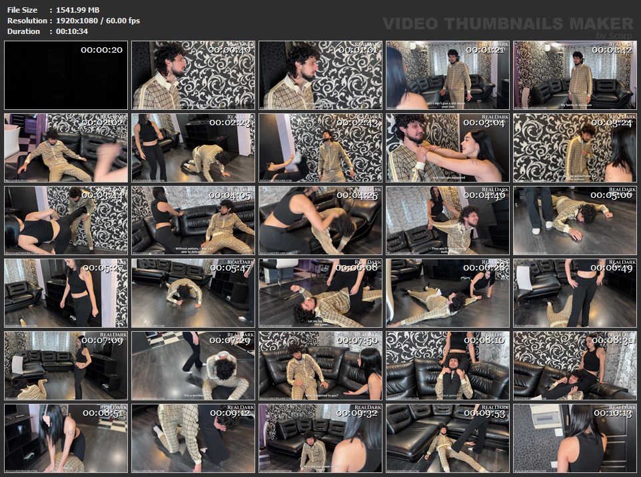Image resolution: width=641 pixels, height=477 pixels.
Task: Select the frame stamped 00:01:42
Action: coord(574,75)
